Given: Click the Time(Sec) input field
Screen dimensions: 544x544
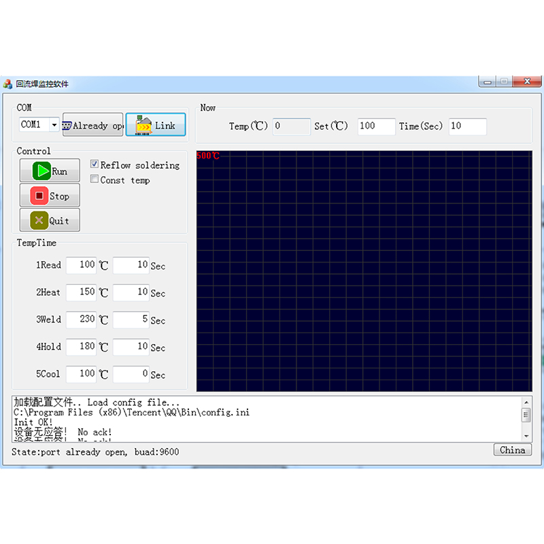Looking at the screenshot, I should [x=467, y=126].
